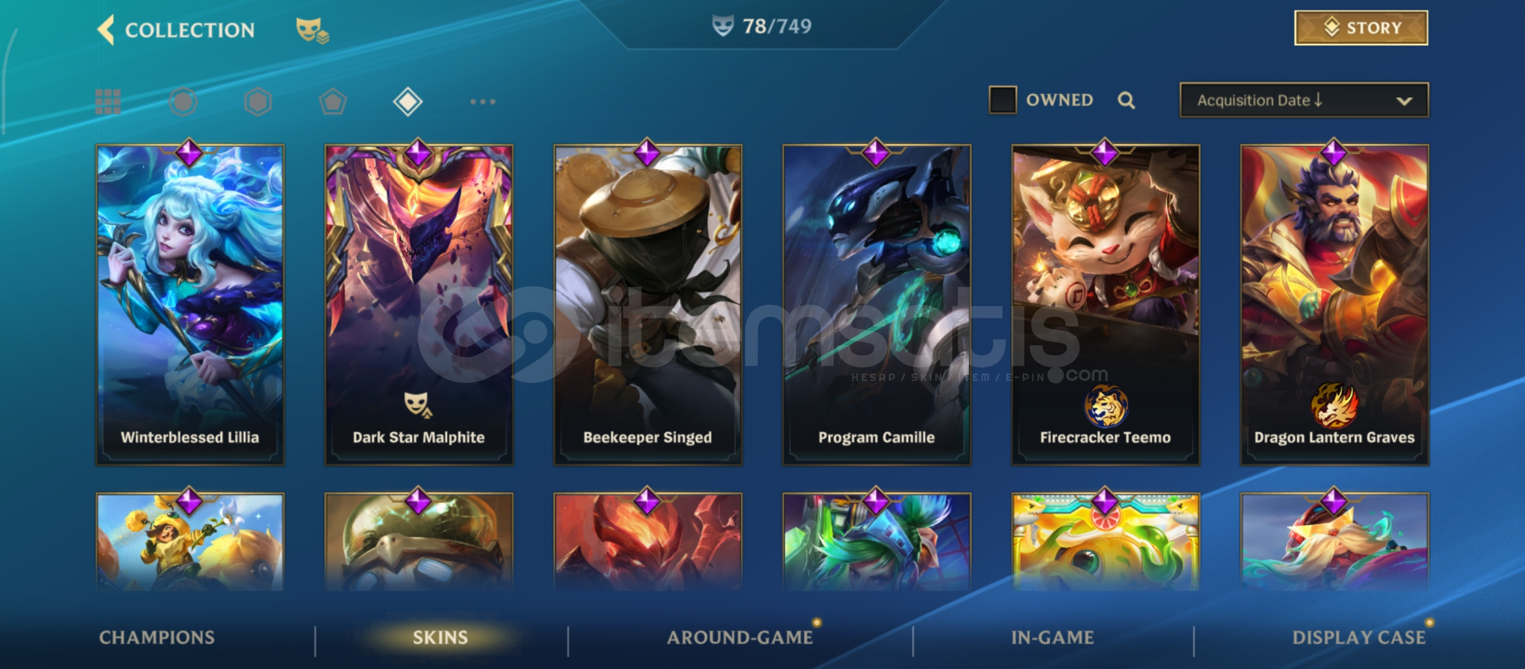1525x669 pixels.
Task: Open the mask and coins skin shop icon
Action: [x=312, y=30]
